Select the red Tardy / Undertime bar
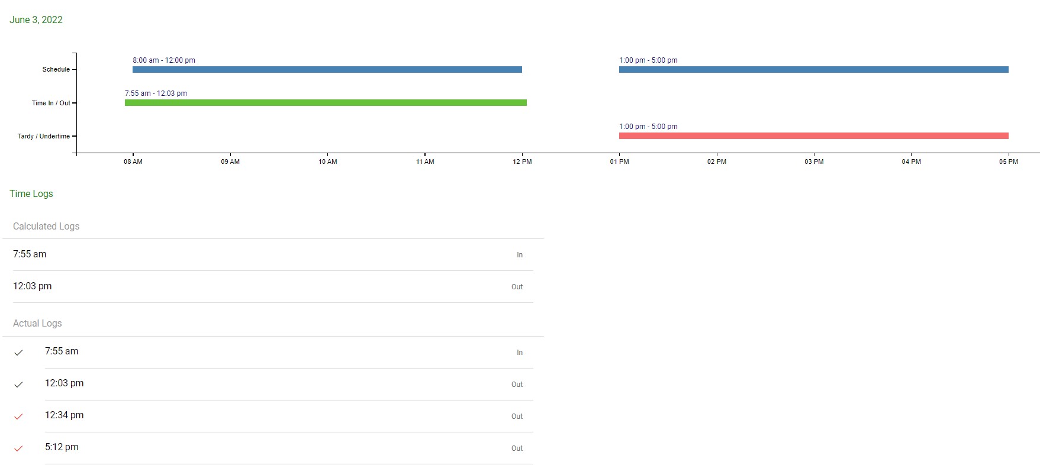Viewport: 1040px width, 465px height. [x=813, y=136]
